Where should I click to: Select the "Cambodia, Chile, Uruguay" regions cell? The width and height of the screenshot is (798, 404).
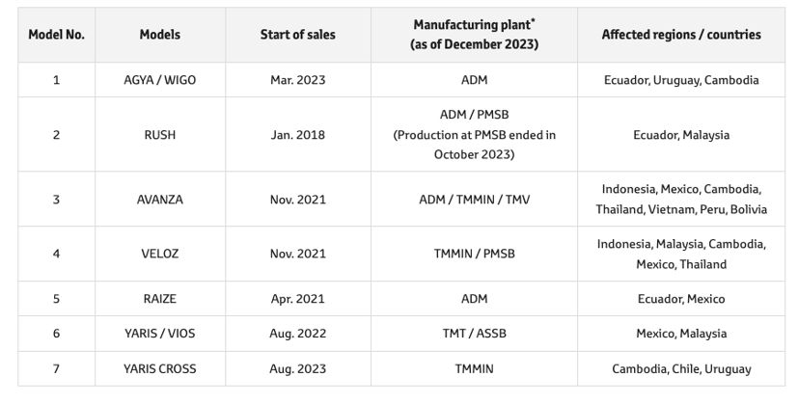[x=680, y=368]
